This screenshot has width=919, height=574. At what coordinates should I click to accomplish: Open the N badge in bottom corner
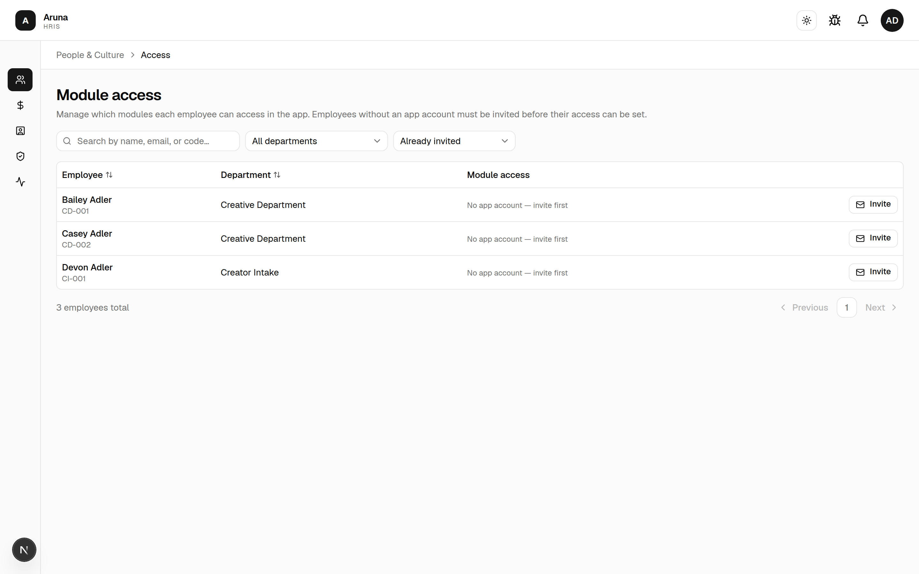[24, 549]
